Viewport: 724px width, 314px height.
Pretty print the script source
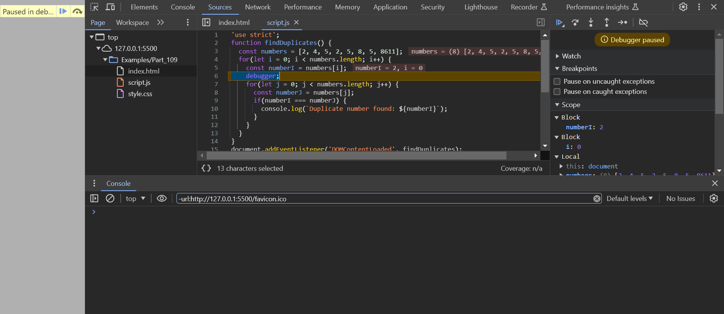click(206, 168)
